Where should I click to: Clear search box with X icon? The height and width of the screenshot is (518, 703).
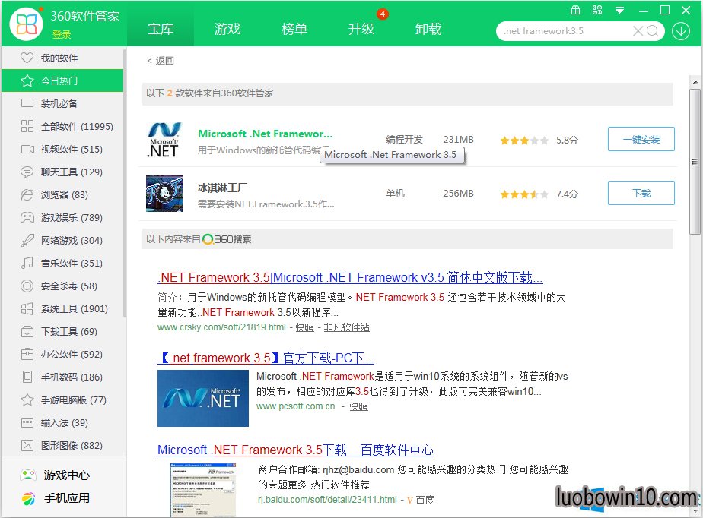(638, 31)
